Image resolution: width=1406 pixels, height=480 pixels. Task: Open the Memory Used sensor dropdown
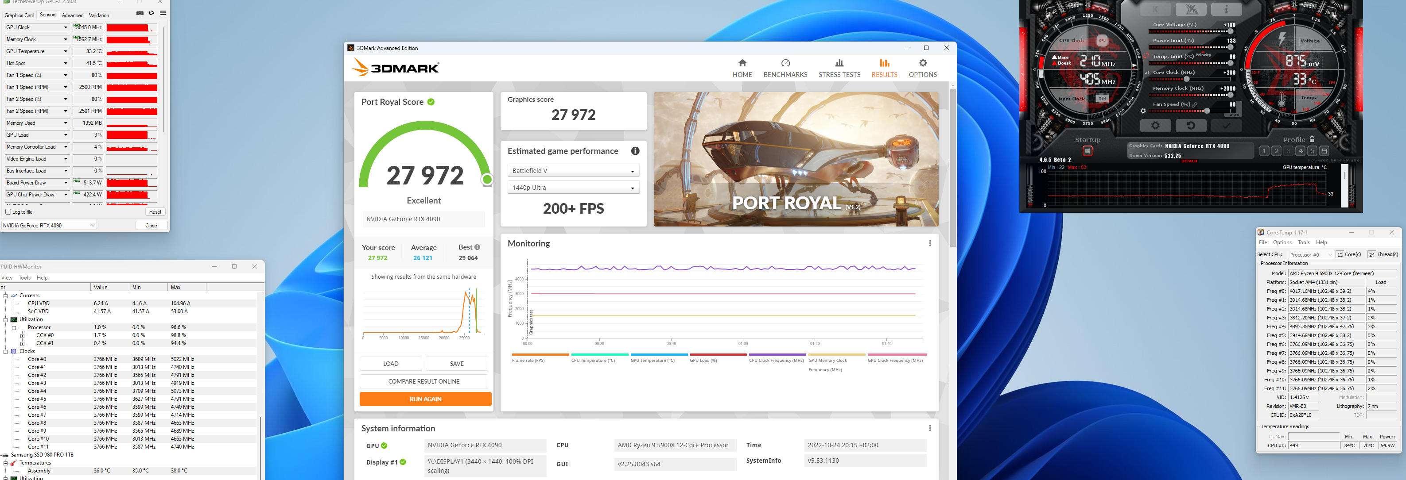66,123
